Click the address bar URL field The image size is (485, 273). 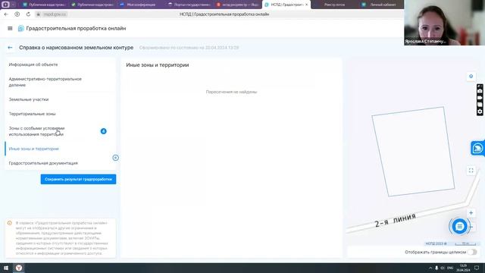coord(55,14)
